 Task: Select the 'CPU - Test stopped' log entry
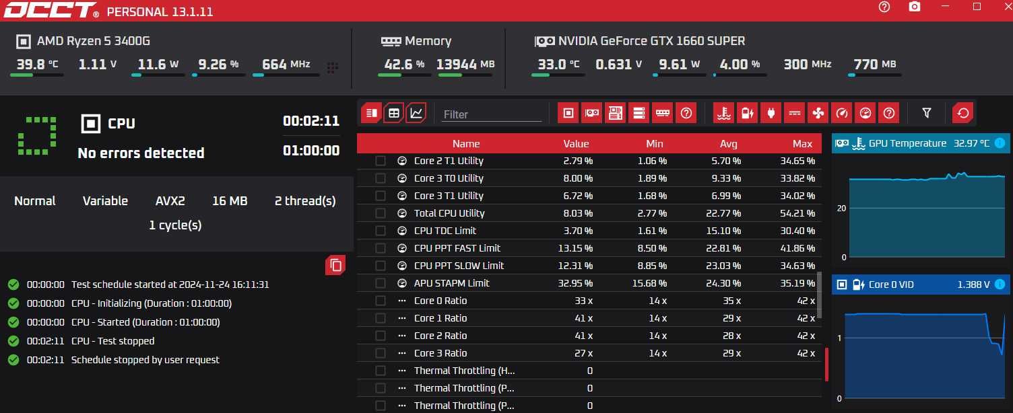coord(113,341)
